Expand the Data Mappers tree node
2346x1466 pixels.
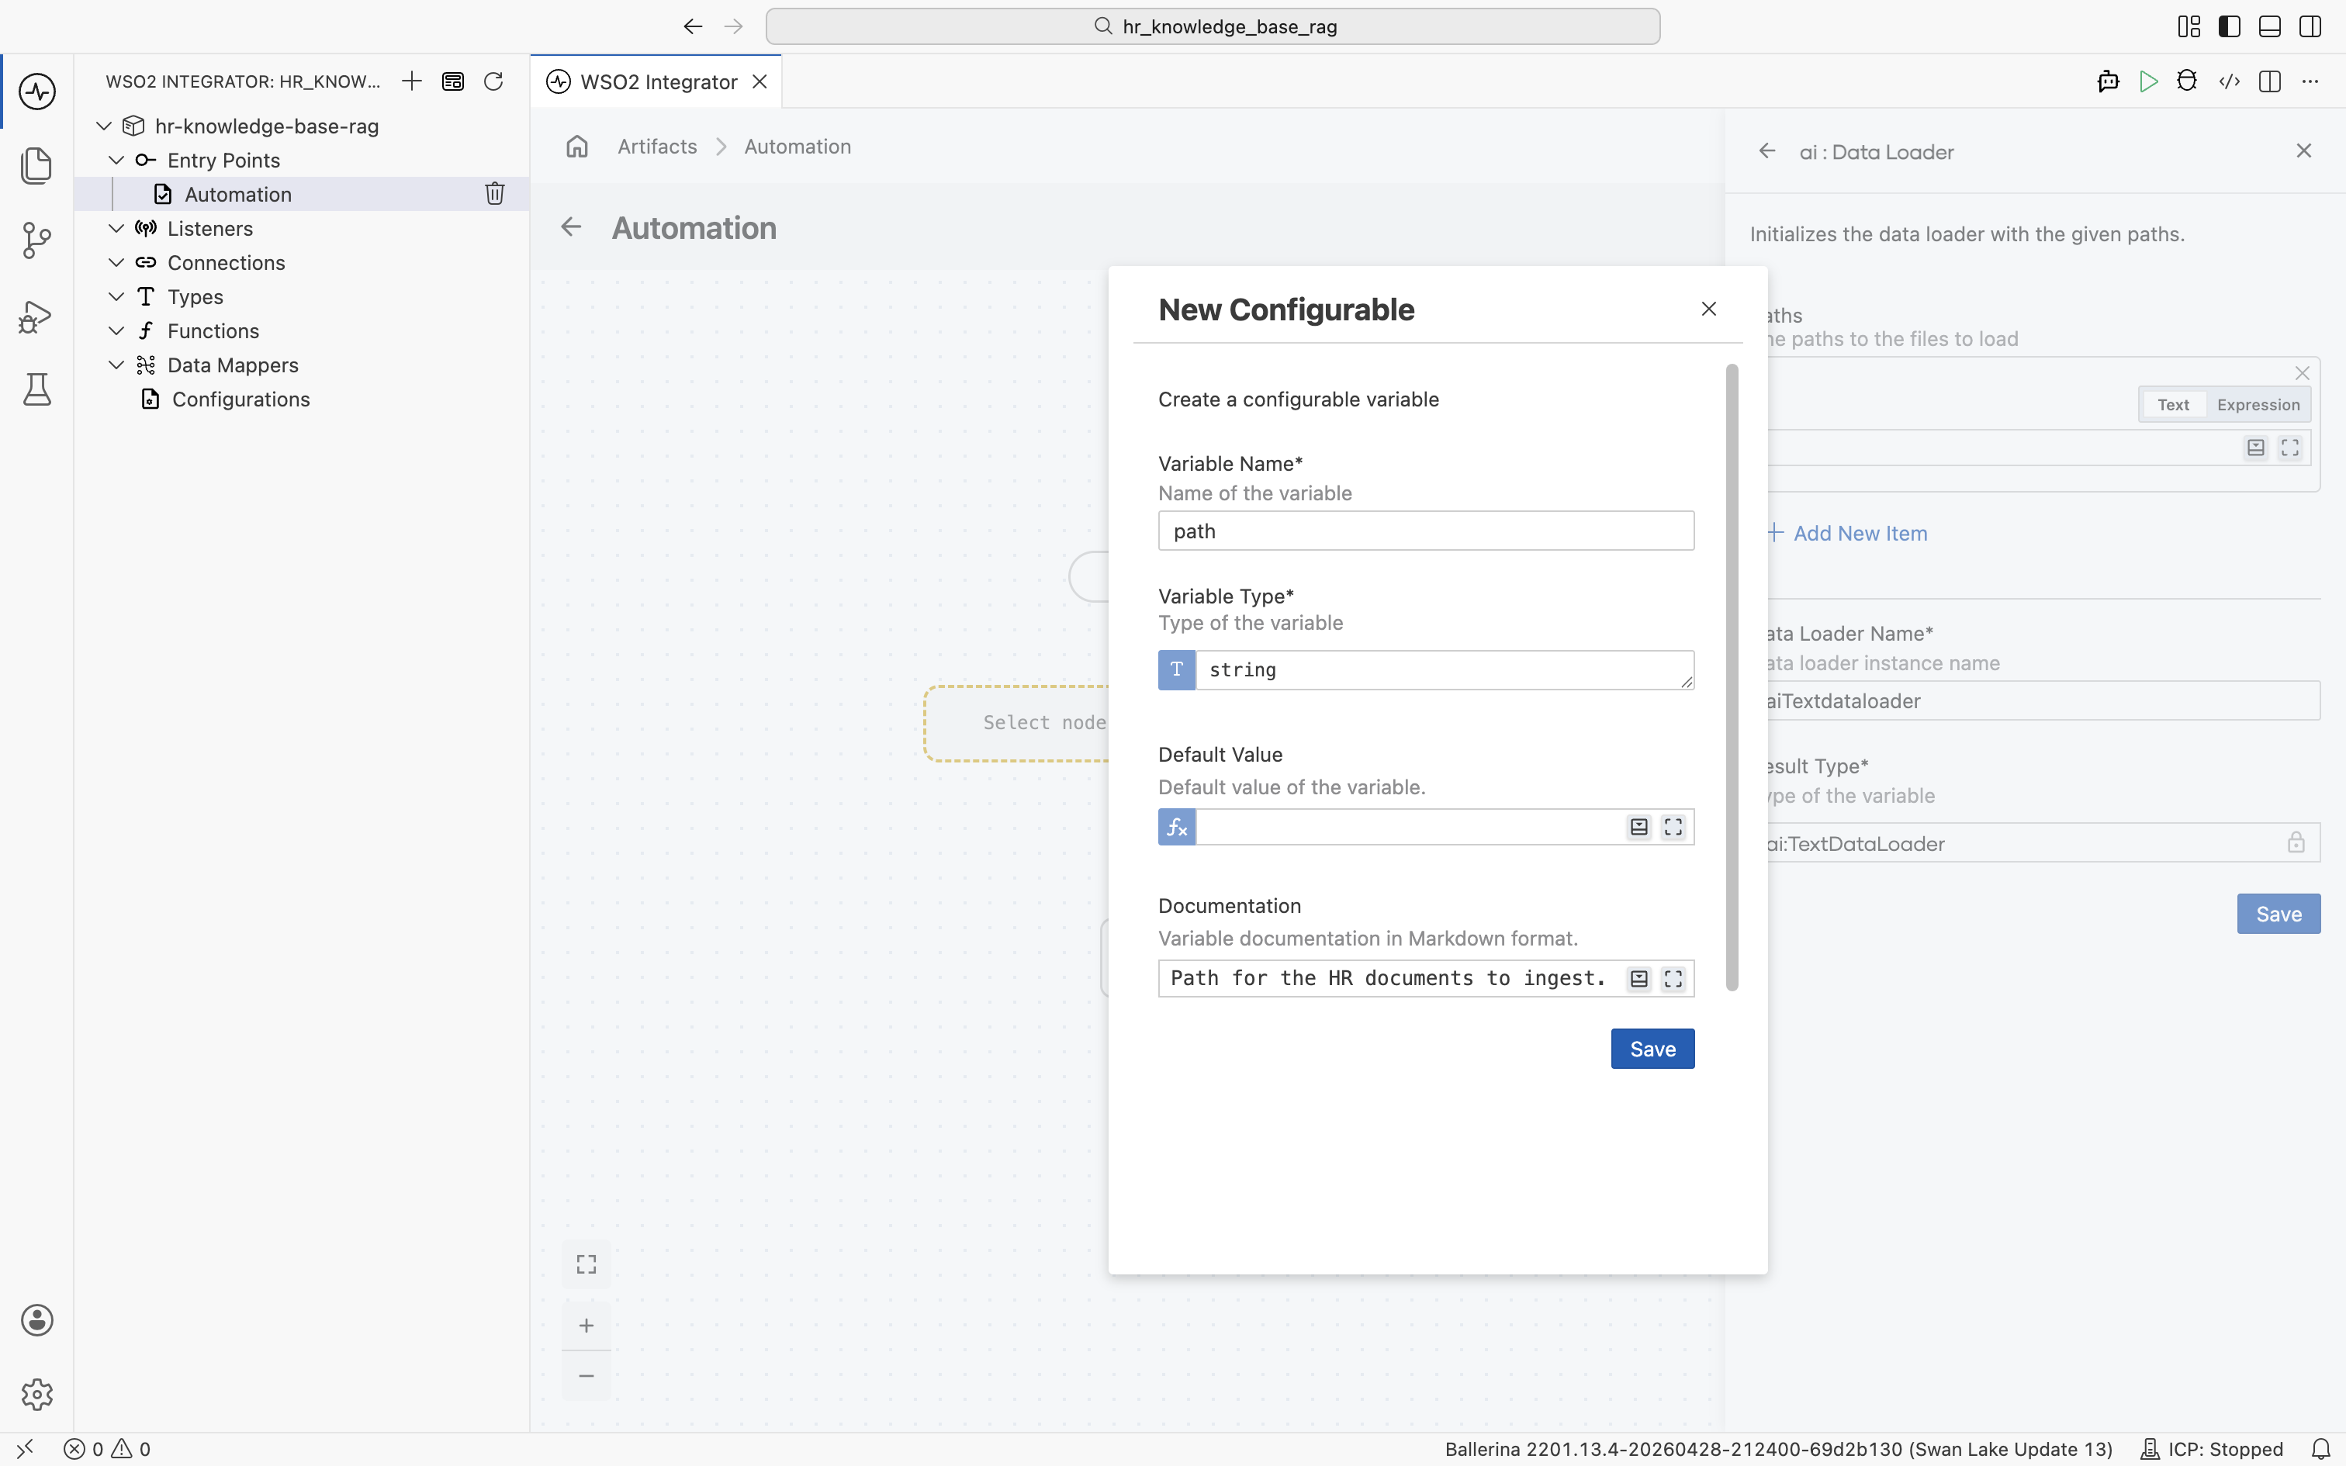point(116,365)
